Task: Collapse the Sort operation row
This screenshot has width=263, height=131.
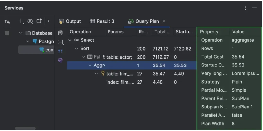Action: [76, 49]
